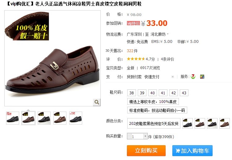Screen dimensions: 232x160
Task: Click the cart icon in 加入购物车 button
Action: pos(178,151)
